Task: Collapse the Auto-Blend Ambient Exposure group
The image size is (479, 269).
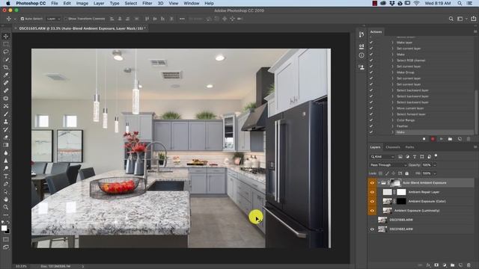Action: point(379,183)
